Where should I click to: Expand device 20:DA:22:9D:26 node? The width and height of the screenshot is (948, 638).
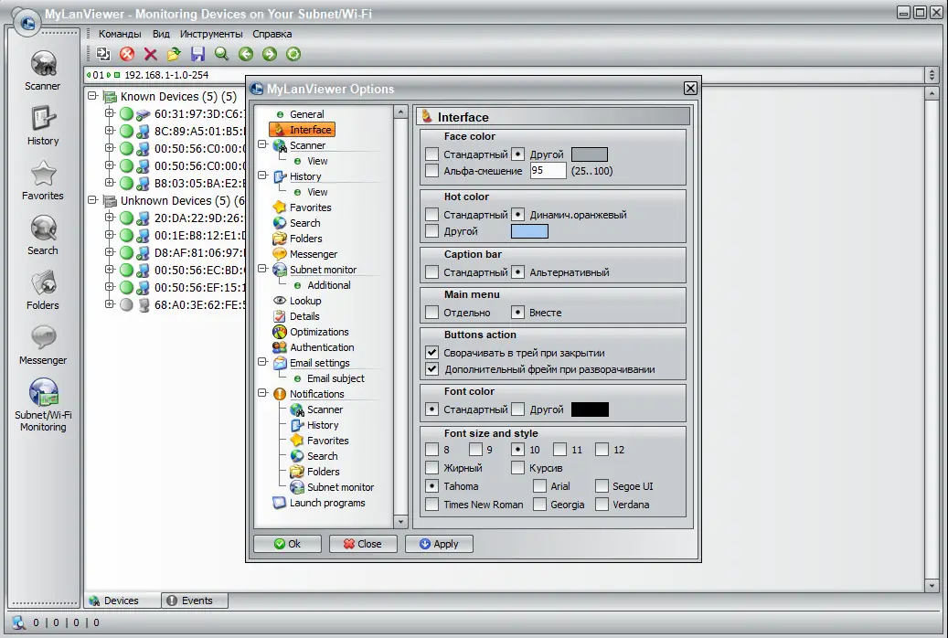[110, 217]
